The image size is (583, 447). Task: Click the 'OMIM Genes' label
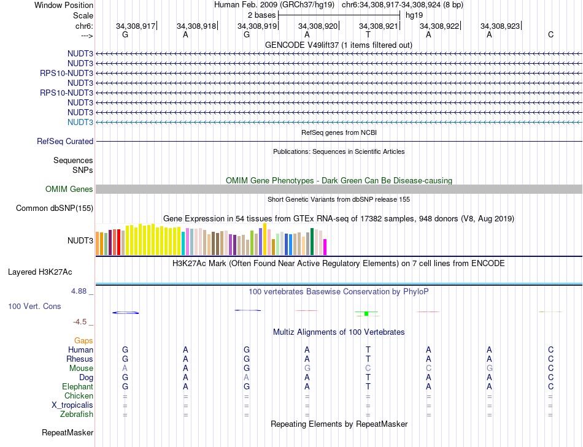[69, 189]
